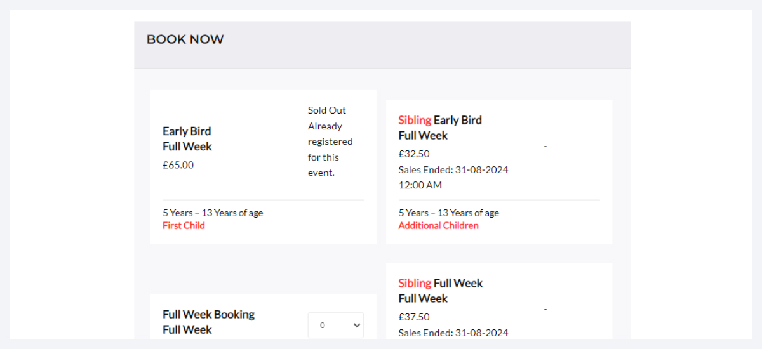The height and width of the screenshot is (349, 762).
Task: Select the £65.00 Early Bird price
Action: 178,165
